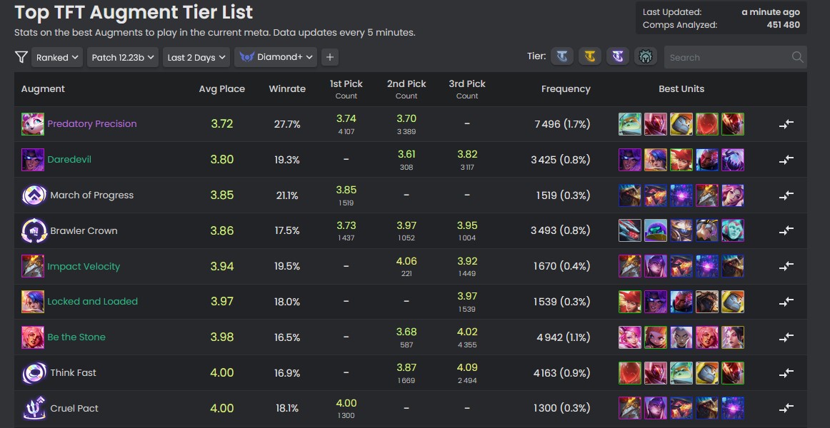The width and height of the screenshot is (830, 428).
Task: Open the Diamond+ rank dropdown
Action: click(276, 58)
